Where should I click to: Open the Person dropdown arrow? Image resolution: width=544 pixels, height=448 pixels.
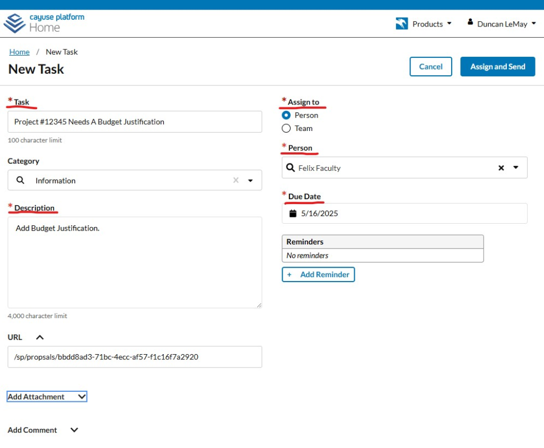click(x=516, y=168)
